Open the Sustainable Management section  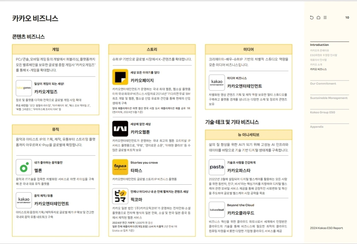[x=329, y=98]
